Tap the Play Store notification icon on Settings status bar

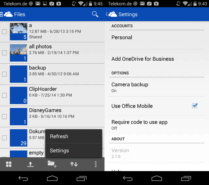click(156, 4)
